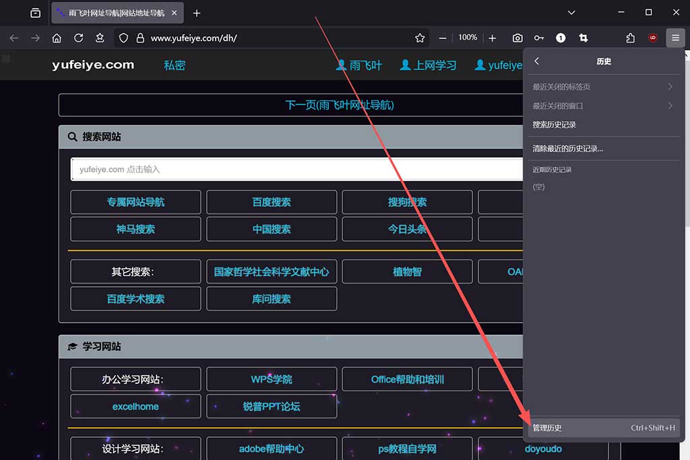
Task: Expand 最近关闭的标签页 submenu
Action: pos(604,87)
